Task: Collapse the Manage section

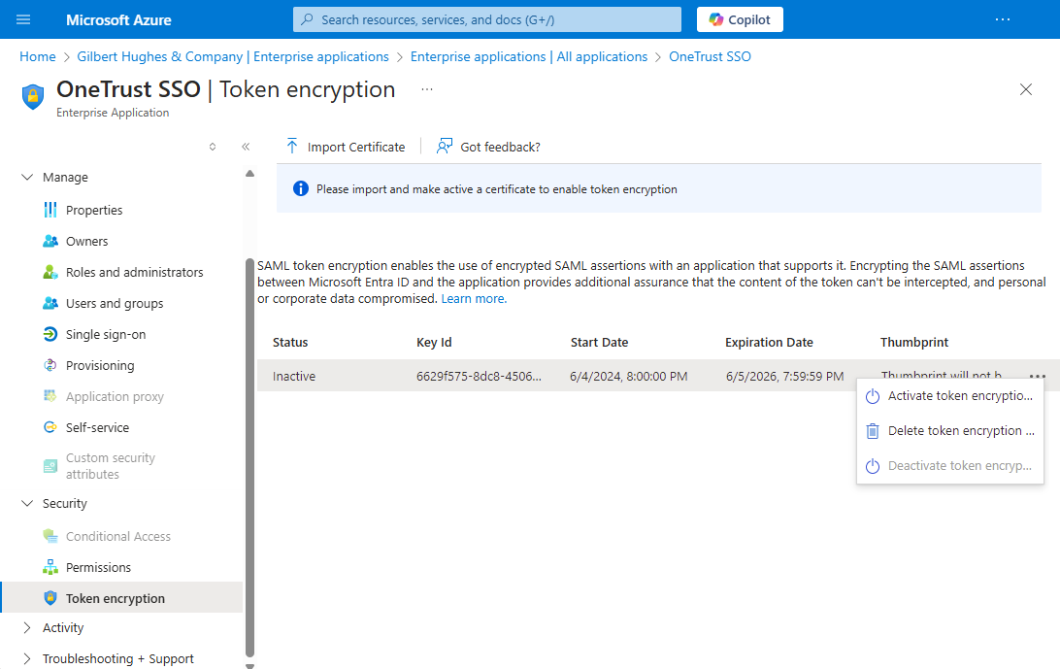Action: pos(27,178)
